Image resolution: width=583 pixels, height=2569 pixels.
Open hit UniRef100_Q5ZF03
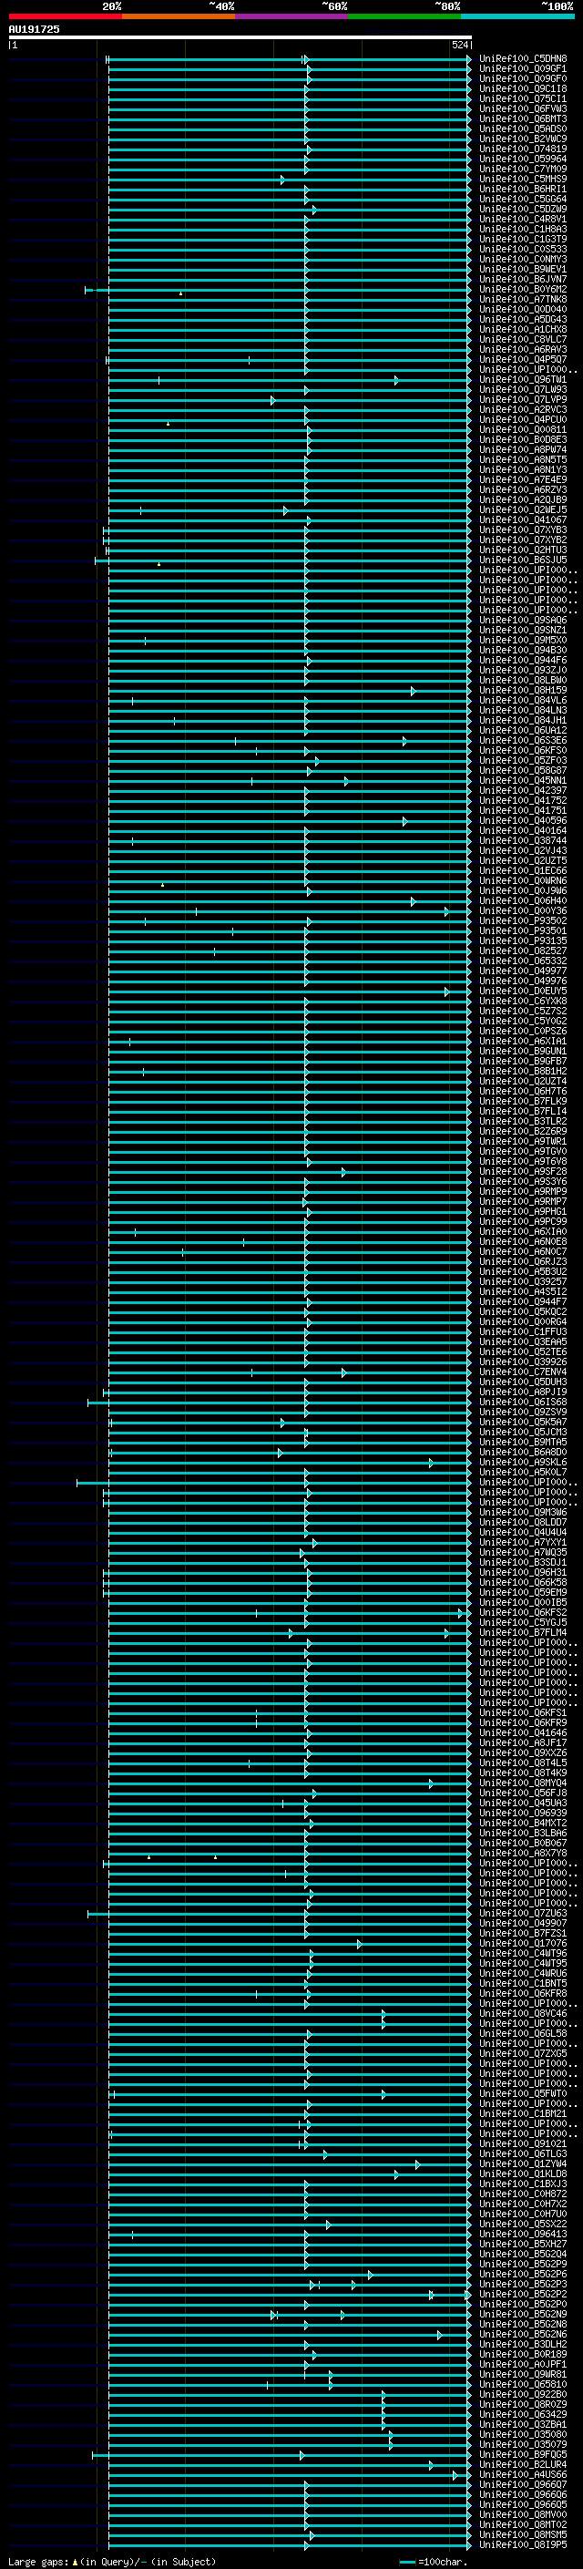[523, 761]
